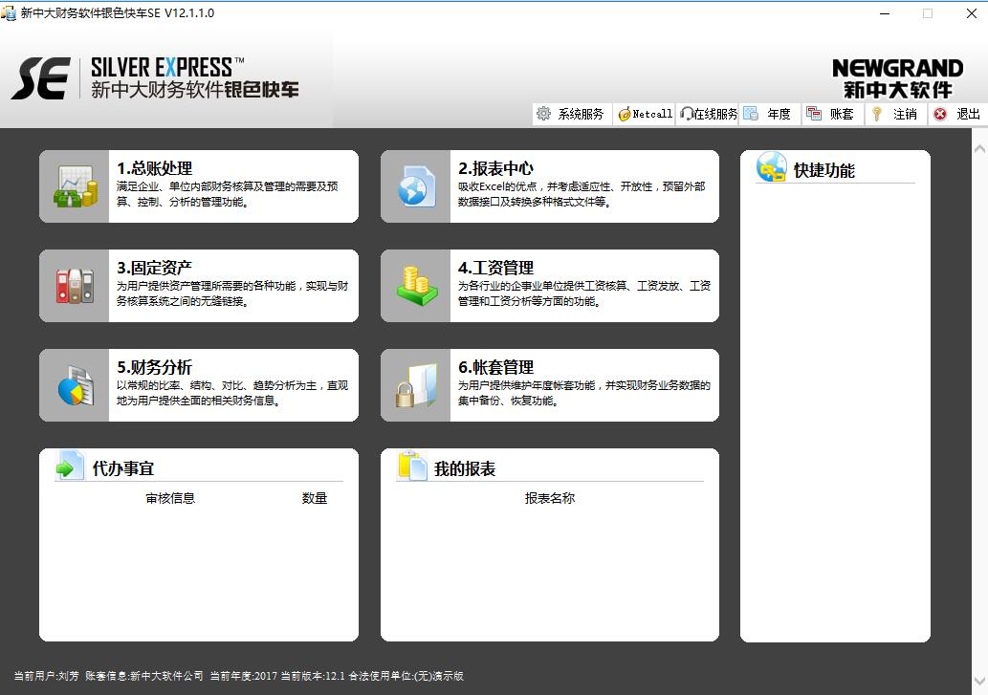Choose 退出 to exit the program
988x695 pixels.
click(x=958, y=114)
